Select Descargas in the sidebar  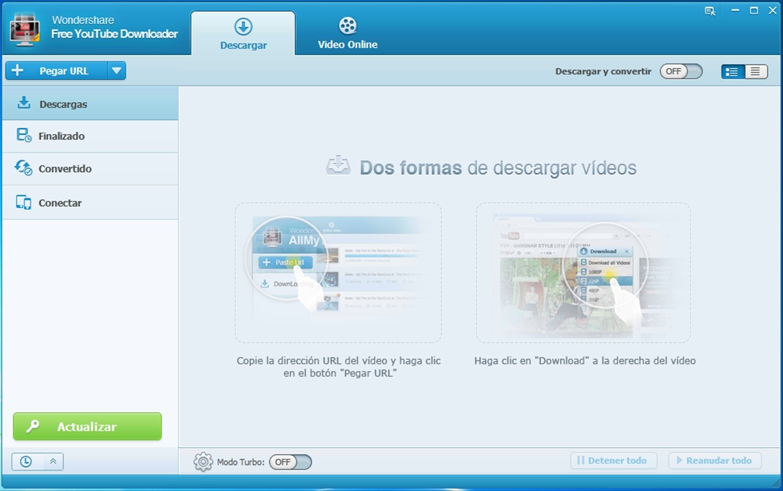pyautogui.click(x=90, y=104)
